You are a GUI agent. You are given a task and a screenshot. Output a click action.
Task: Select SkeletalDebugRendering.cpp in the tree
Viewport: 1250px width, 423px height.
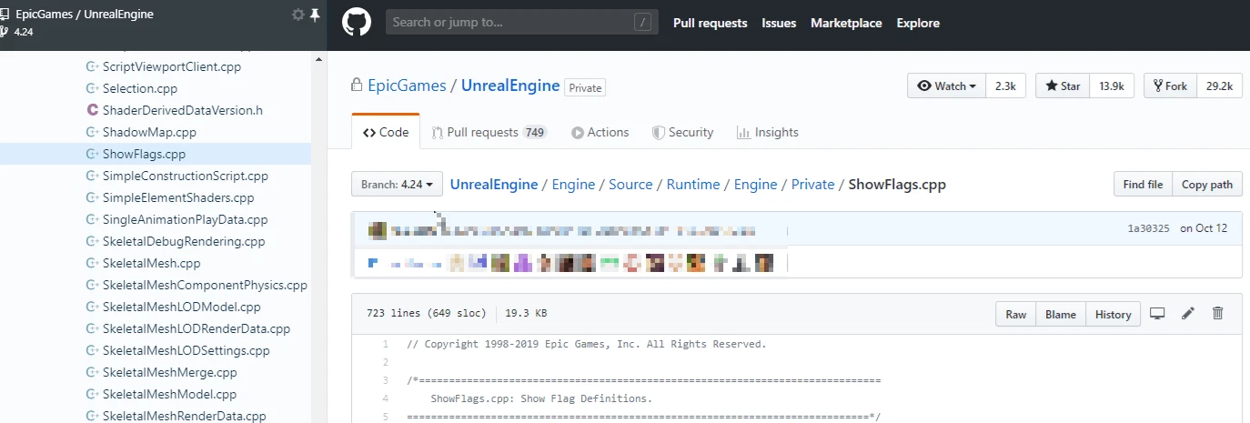pos(184,241)
